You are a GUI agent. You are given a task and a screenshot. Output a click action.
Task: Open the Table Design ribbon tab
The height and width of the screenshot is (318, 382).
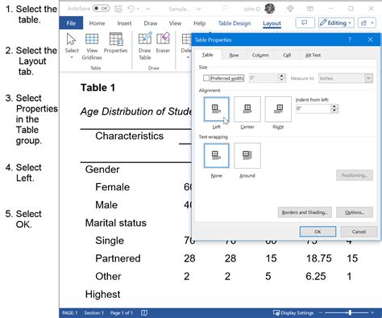pyautogui.click(x=235, y=23)
